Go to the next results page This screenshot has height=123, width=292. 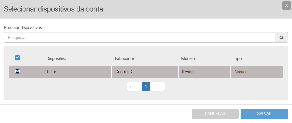pyautogui.click(x=154, y=86)
